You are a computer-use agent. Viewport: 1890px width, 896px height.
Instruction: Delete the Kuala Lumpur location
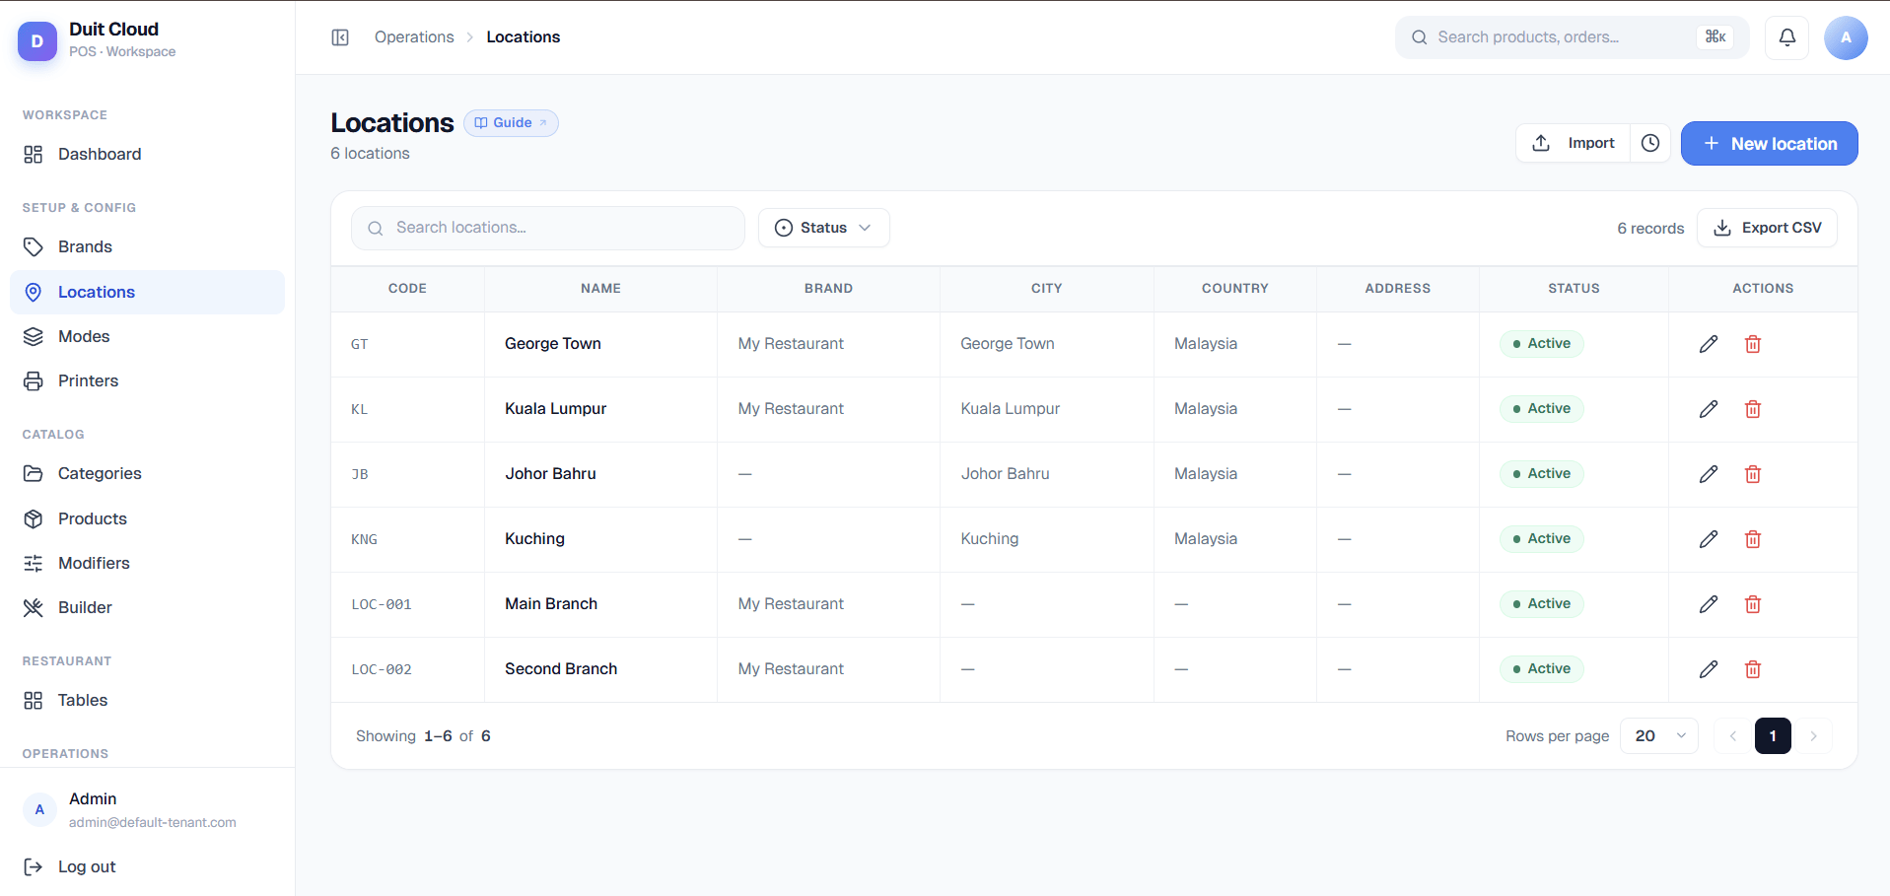[1753, 409]
